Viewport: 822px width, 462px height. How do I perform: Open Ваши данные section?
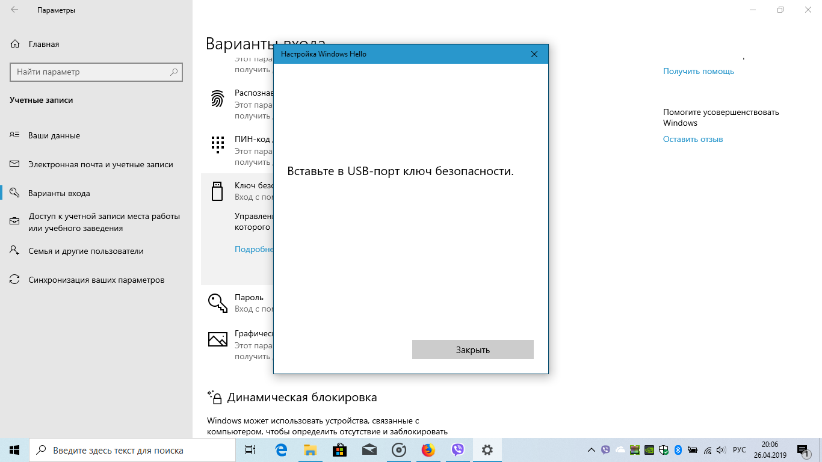(54, 135)
